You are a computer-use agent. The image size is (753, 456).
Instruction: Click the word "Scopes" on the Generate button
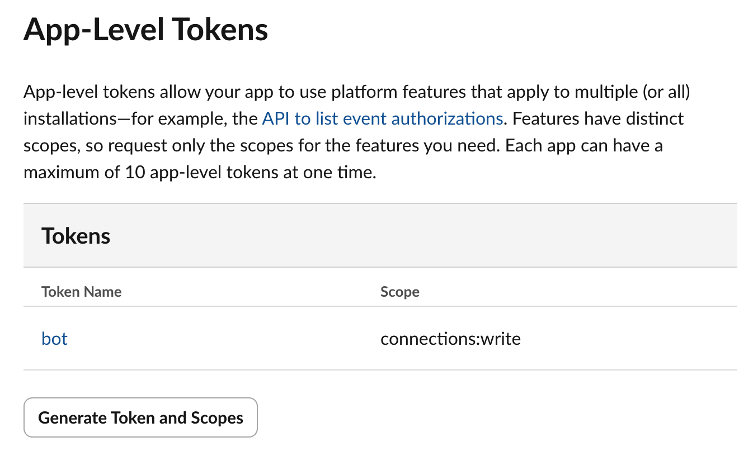(217, 417)
